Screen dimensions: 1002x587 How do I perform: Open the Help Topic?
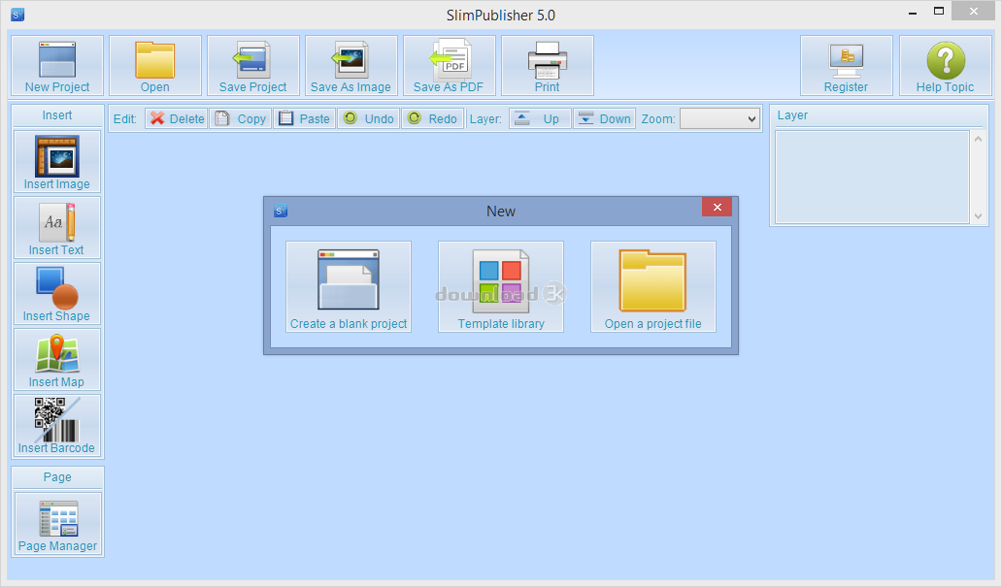coord(945,66)
